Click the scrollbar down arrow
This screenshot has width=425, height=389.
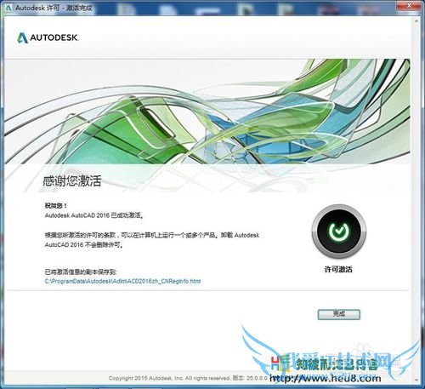click(416, 380)
